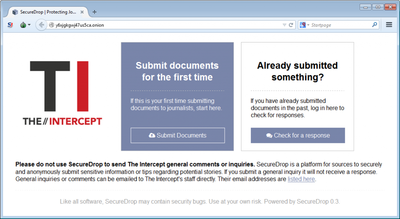
Task: Follow the 'listed here' link
Action: pyautogui.click(x=301, y=179)
